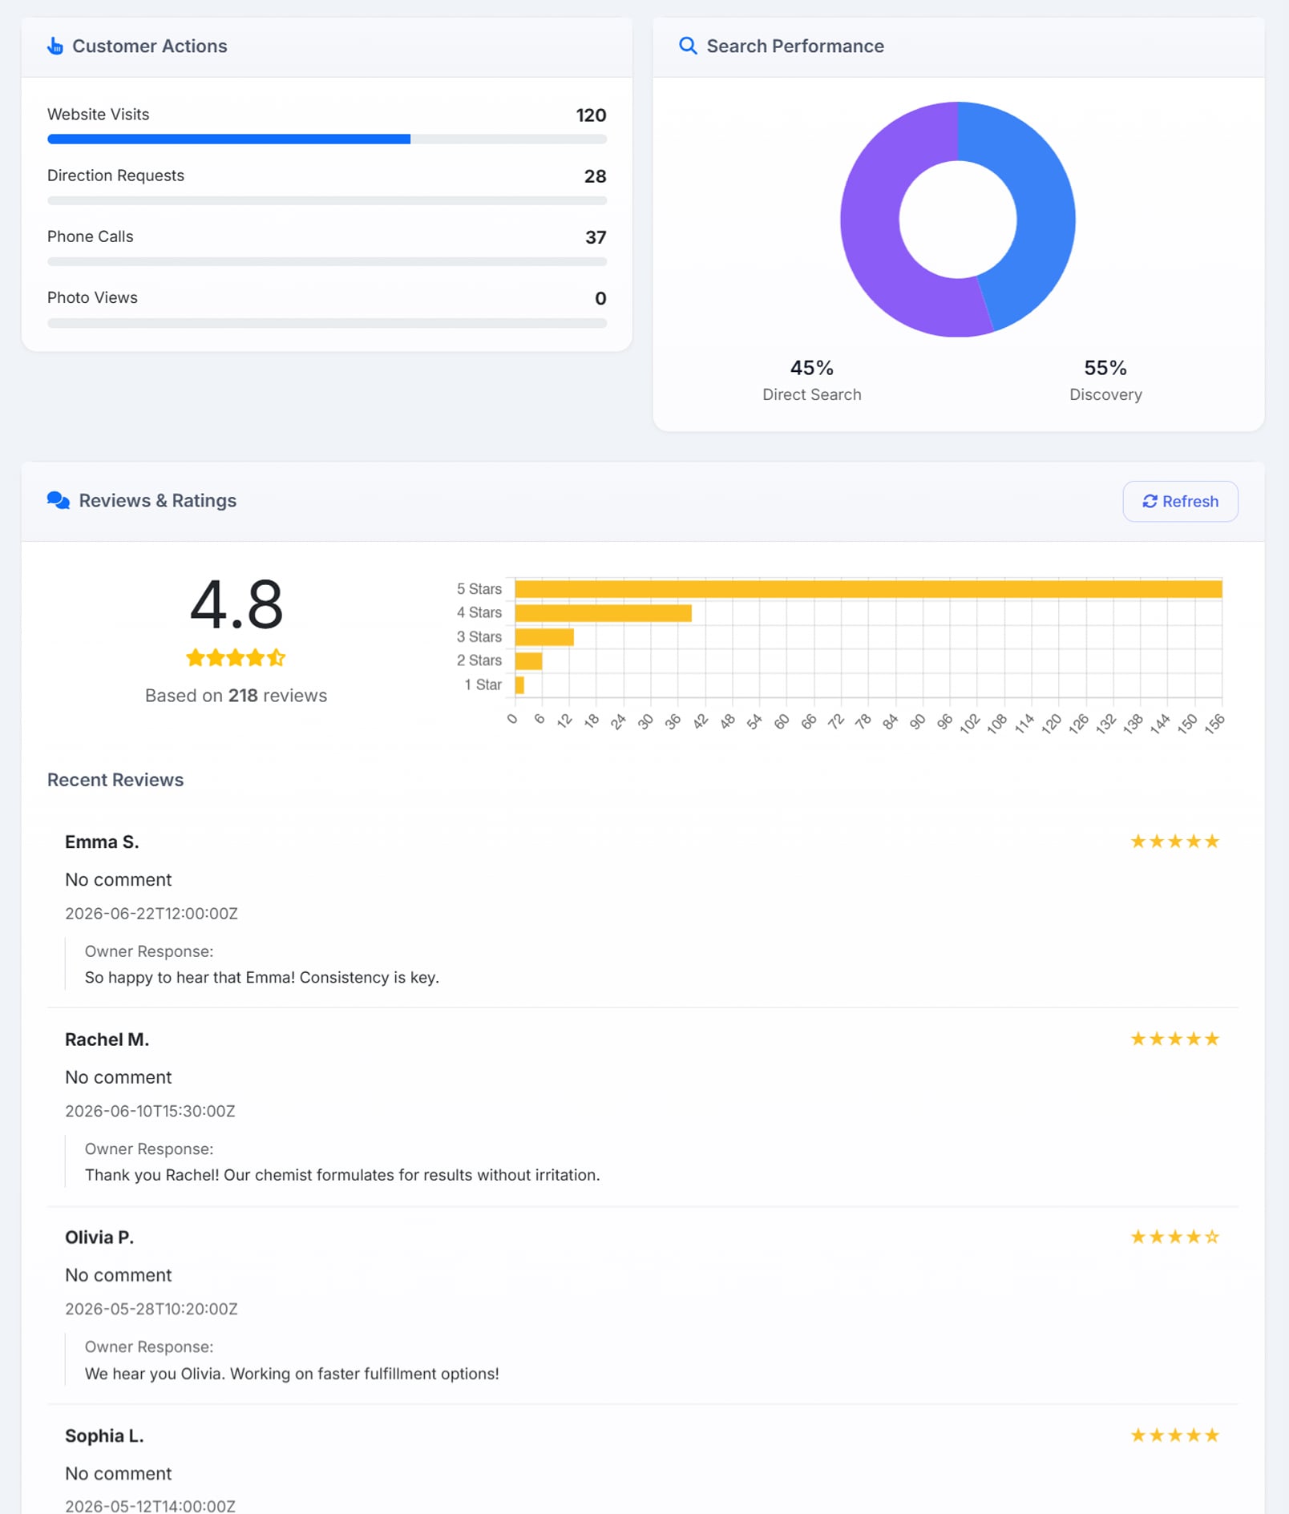The width and height of the screenshot is (1289, 1514).
Task: Click the 5 Stars bar in chart
Action: 868,589
